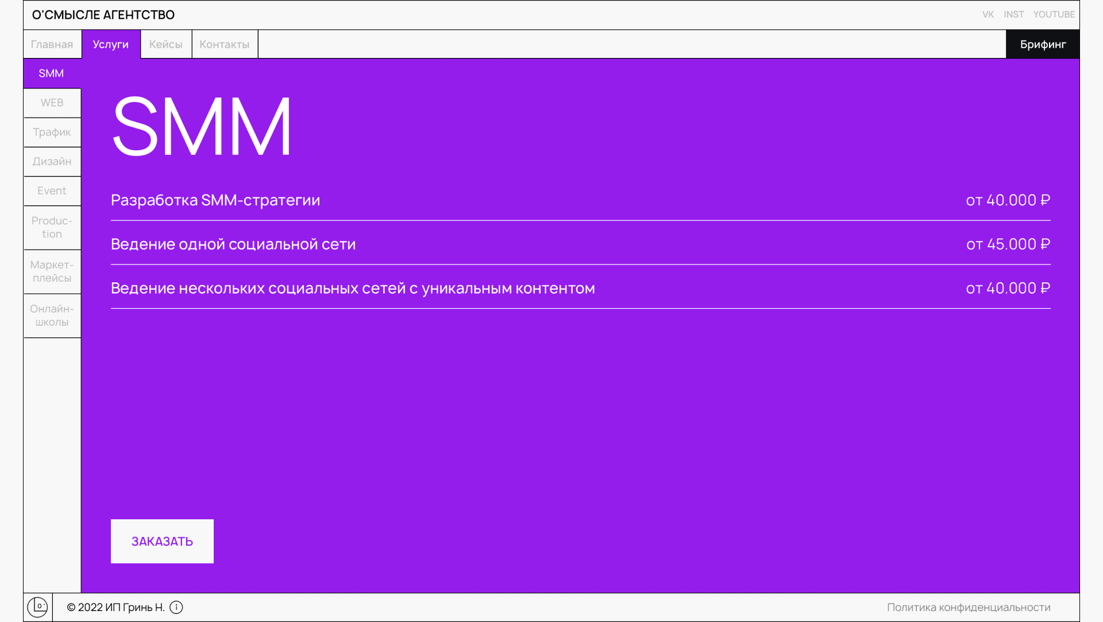Open the Главная navigation tab
1103x622 pixels.
click(52, 44)
